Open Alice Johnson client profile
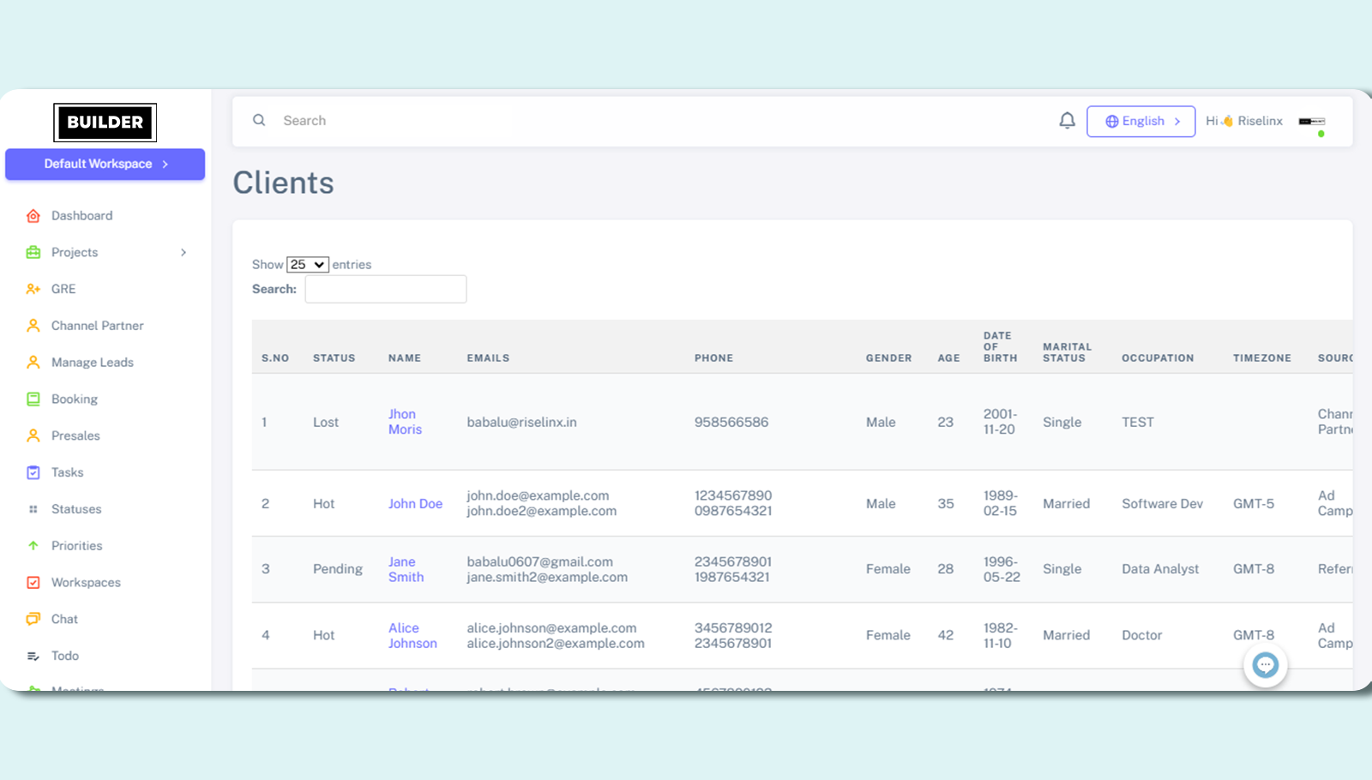The height and width of the screenshot is (780, 1372). (412, 635)
